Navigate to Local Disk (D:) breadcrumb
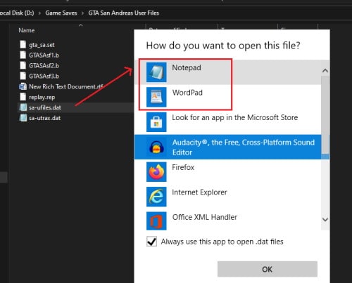The image size is (352, 283). pyautogui.click(x=17, y=13)
